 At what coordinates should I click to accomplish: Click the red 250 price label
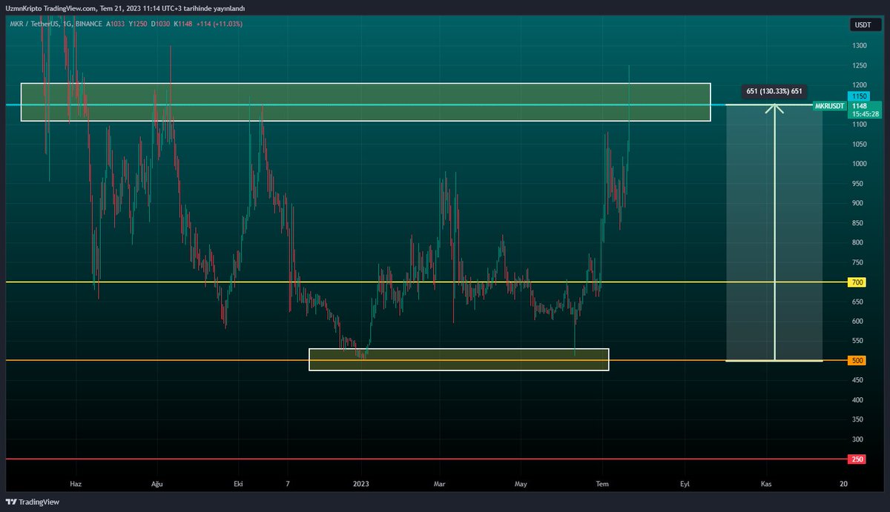(858, 459)
